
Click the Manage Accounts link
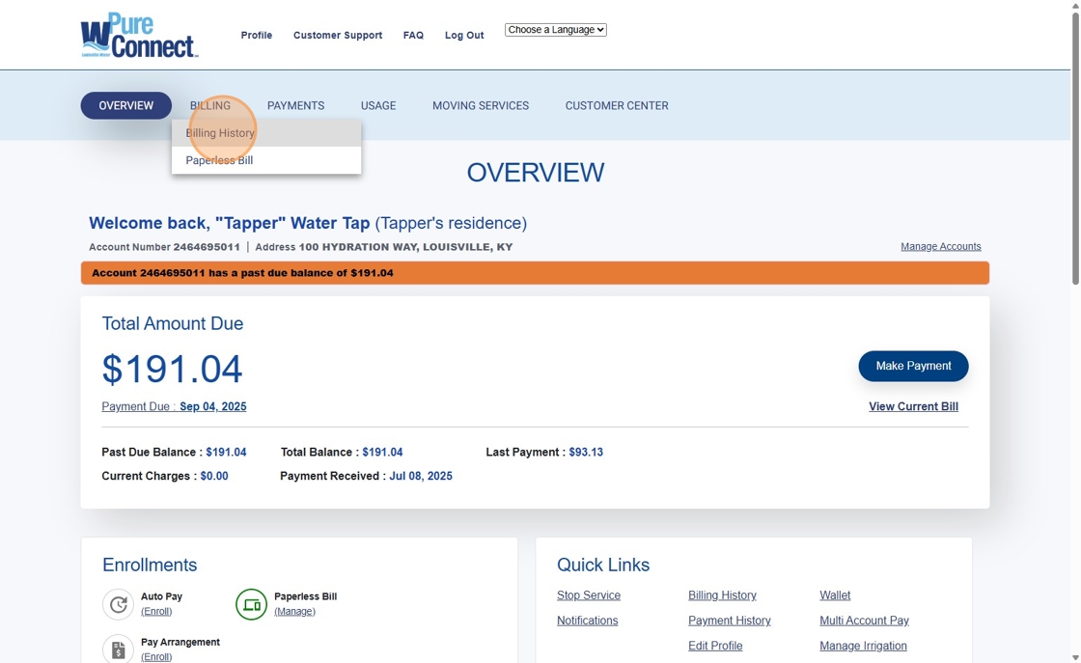click(x=941, y=246)
